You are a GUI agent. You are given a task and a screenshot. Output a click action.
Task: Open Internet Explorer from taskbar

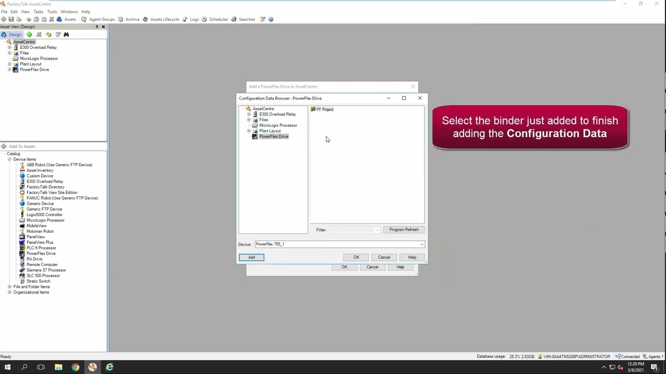pos(109,367)
